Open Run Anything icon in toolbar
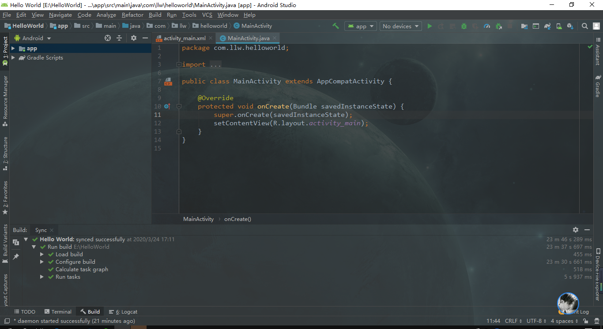Viewport: 603px width, 329px height. pyautogui.click(x=535, y=26)
